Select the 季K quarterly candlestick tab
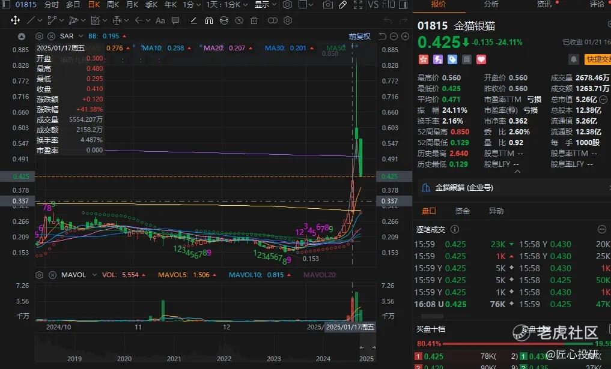Screen dimensions: 611x369 pos(151,5)
